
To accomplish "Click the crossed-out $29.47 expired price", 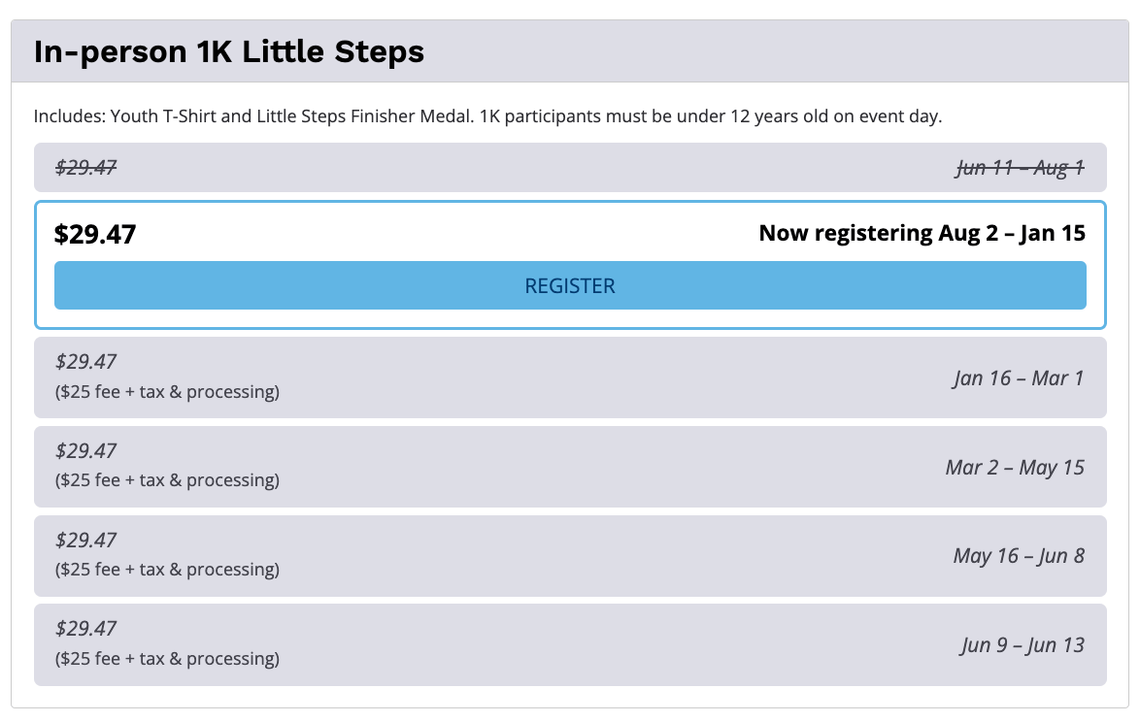I will point(85,168).
